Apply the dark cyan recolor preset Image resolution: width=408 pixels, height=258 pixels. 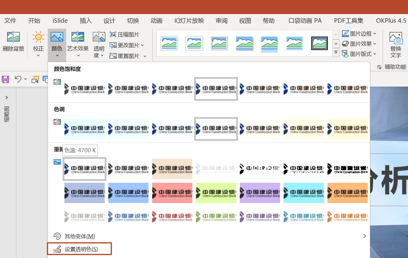tap(304, 193)
